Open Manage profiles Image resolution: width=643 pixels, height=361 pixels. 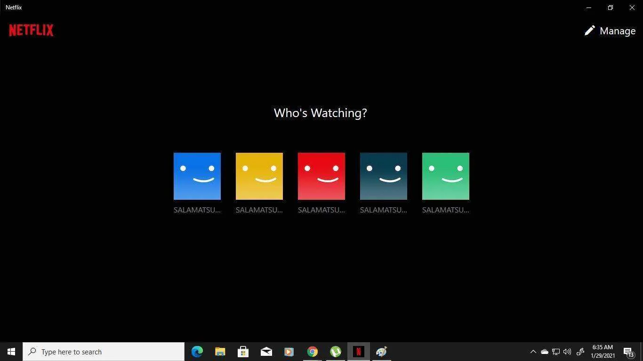[610, 31]
